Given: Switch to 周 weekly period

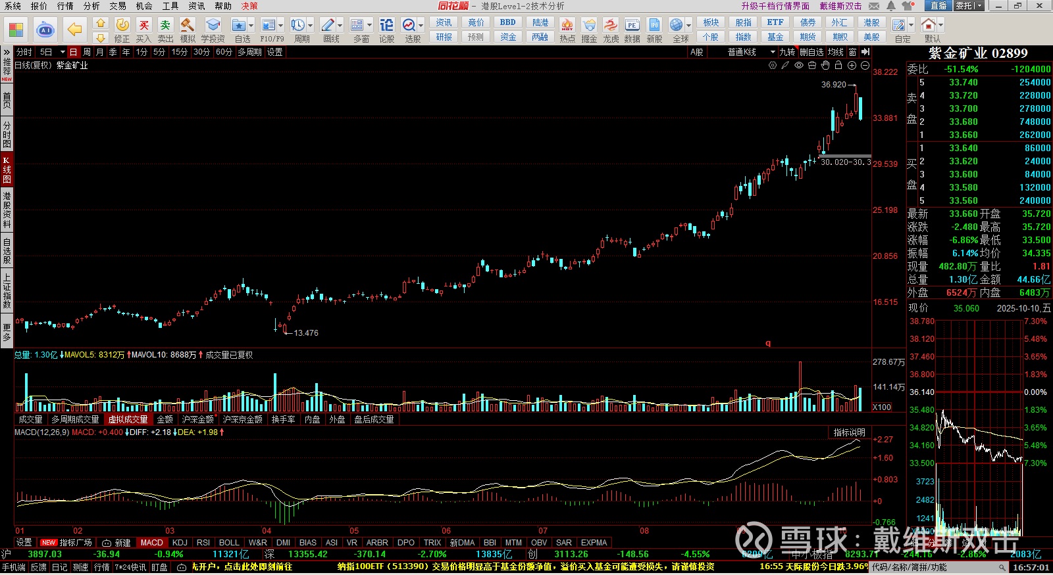Looking at the screenshot, I should 87,52.
